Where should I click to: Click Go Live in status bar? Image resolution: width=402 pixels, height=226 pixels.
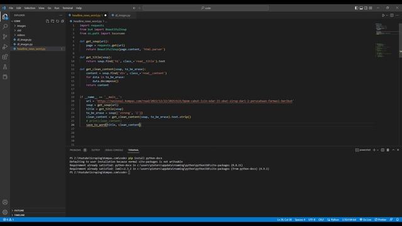click(366, 220)
